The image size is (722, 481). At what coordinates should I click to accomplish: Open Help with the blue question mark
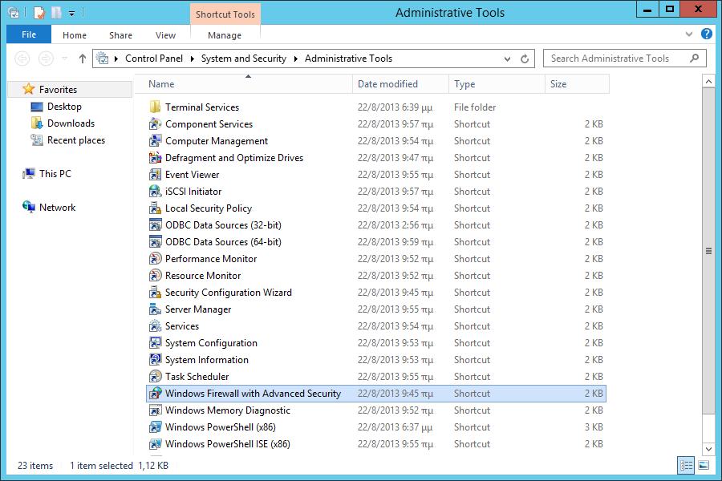pyautogui.click(x=706, y=34)
